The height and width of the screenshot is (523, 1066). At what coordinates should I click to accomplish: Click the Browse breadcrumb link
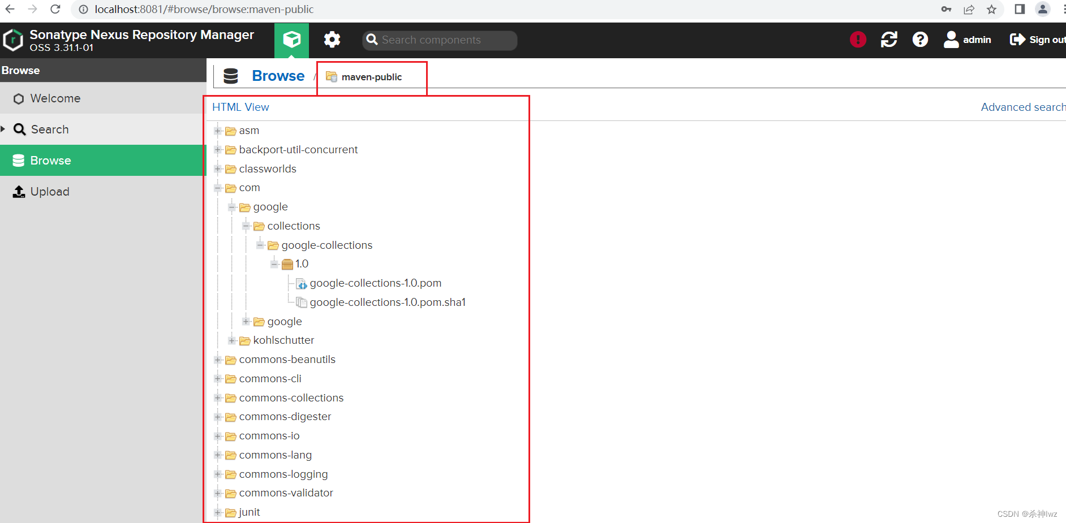(x=278, y=76)
